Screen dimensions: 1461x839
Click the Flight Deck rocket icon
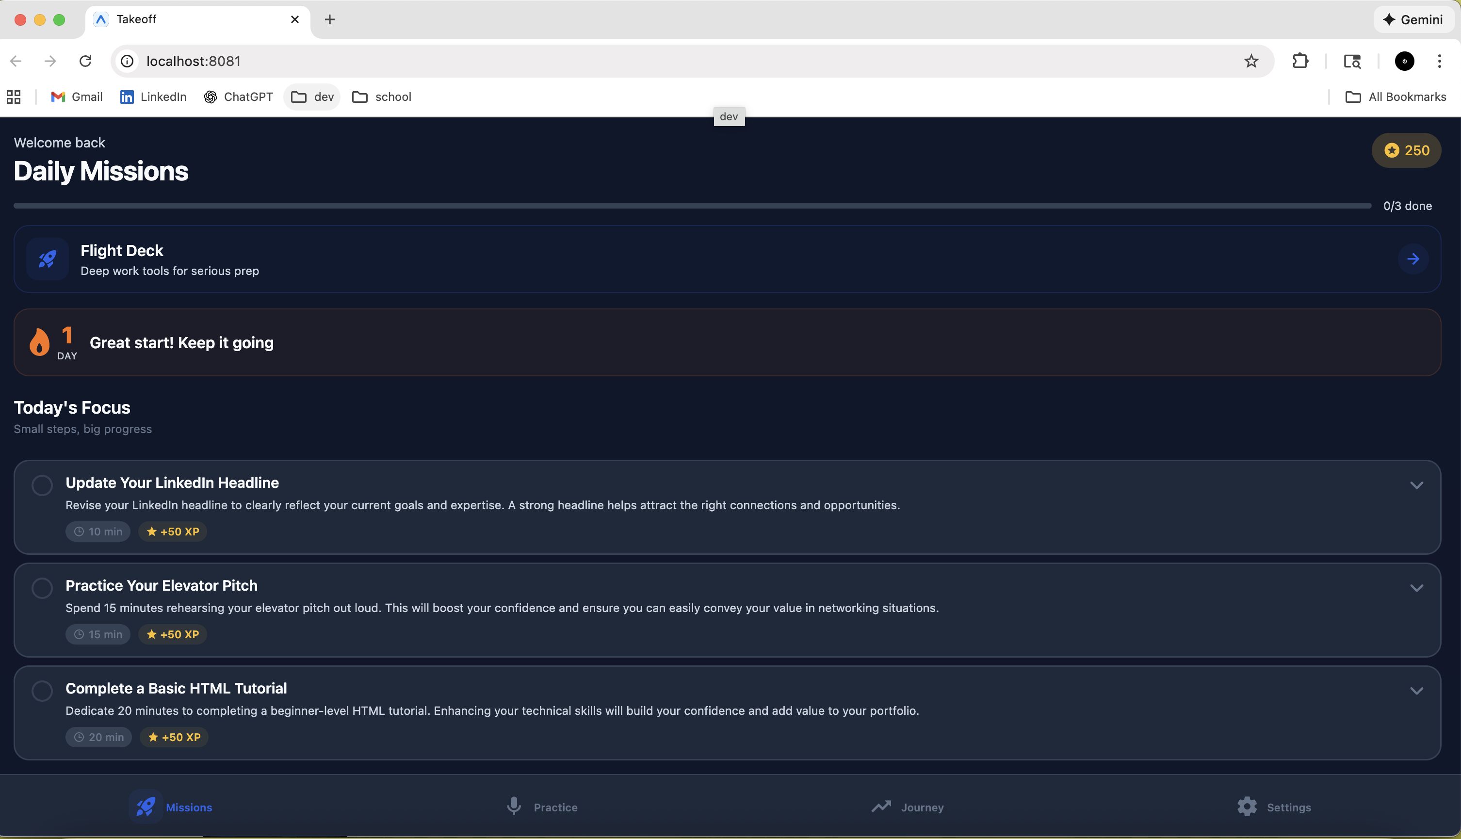coord(47,259)
